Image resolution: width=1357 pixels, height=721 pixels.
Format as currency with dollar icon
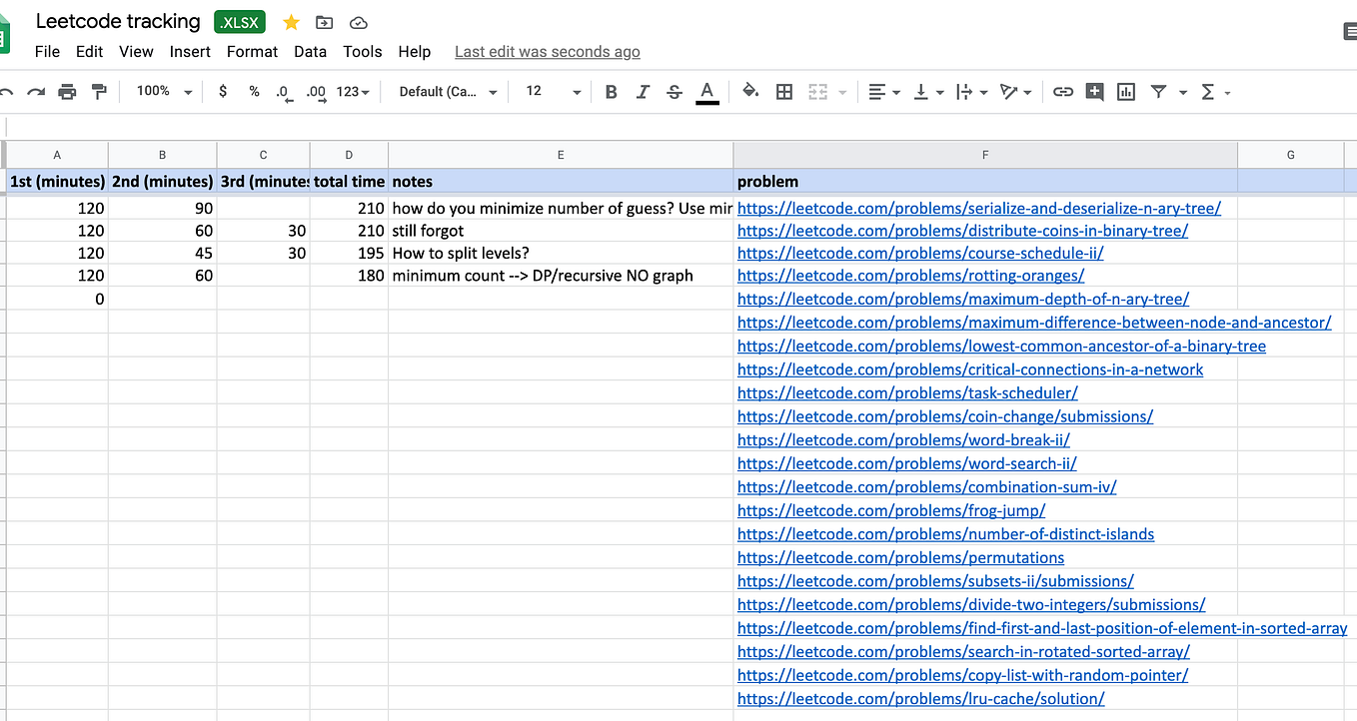click(x=222, y=92)
